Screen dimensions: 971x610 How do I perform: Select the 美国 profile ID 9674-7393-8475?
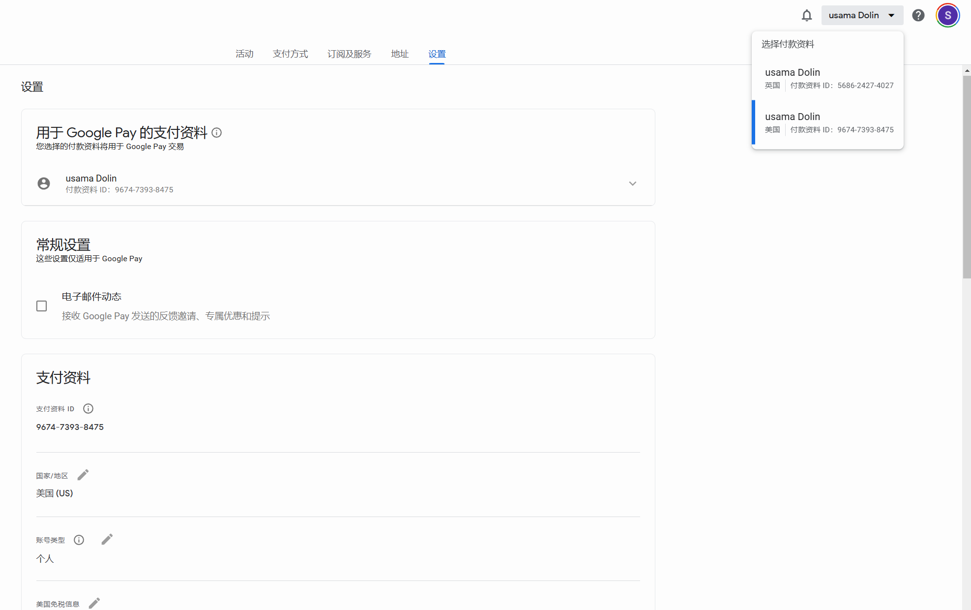[828, 122]
